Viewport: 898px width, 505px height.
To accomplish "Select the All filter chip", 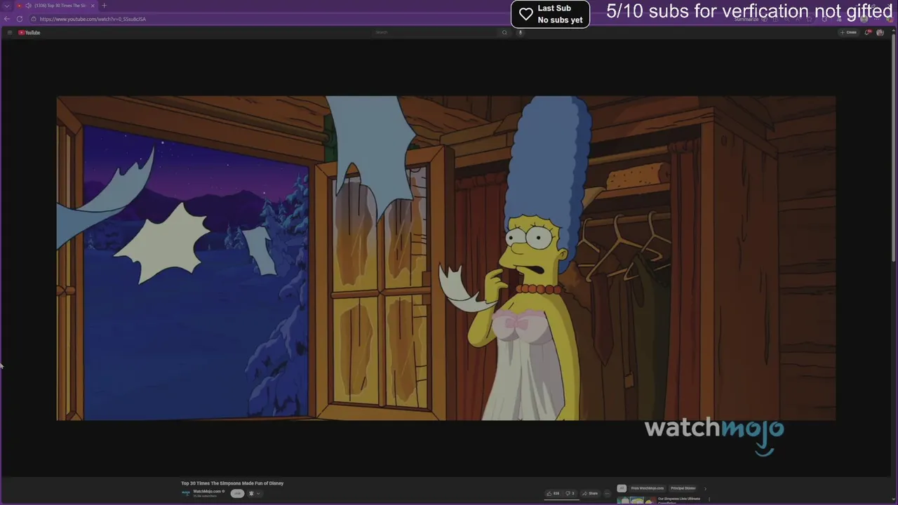I will pos(621,488).
